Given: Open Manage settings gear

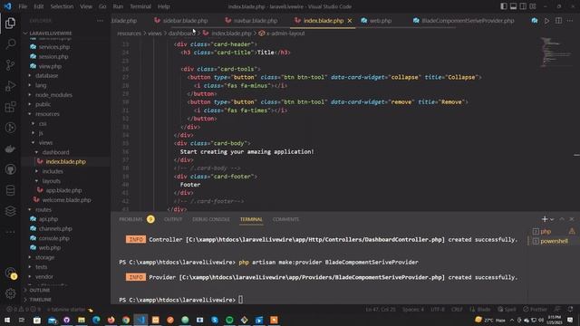Looking at the screenshot, I should click(x=10, y=293).
